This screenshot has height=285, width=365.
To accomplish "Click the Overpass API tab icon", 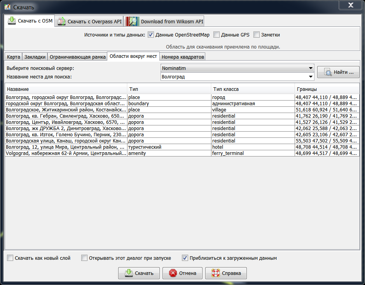I will click(x=61, y=21).
